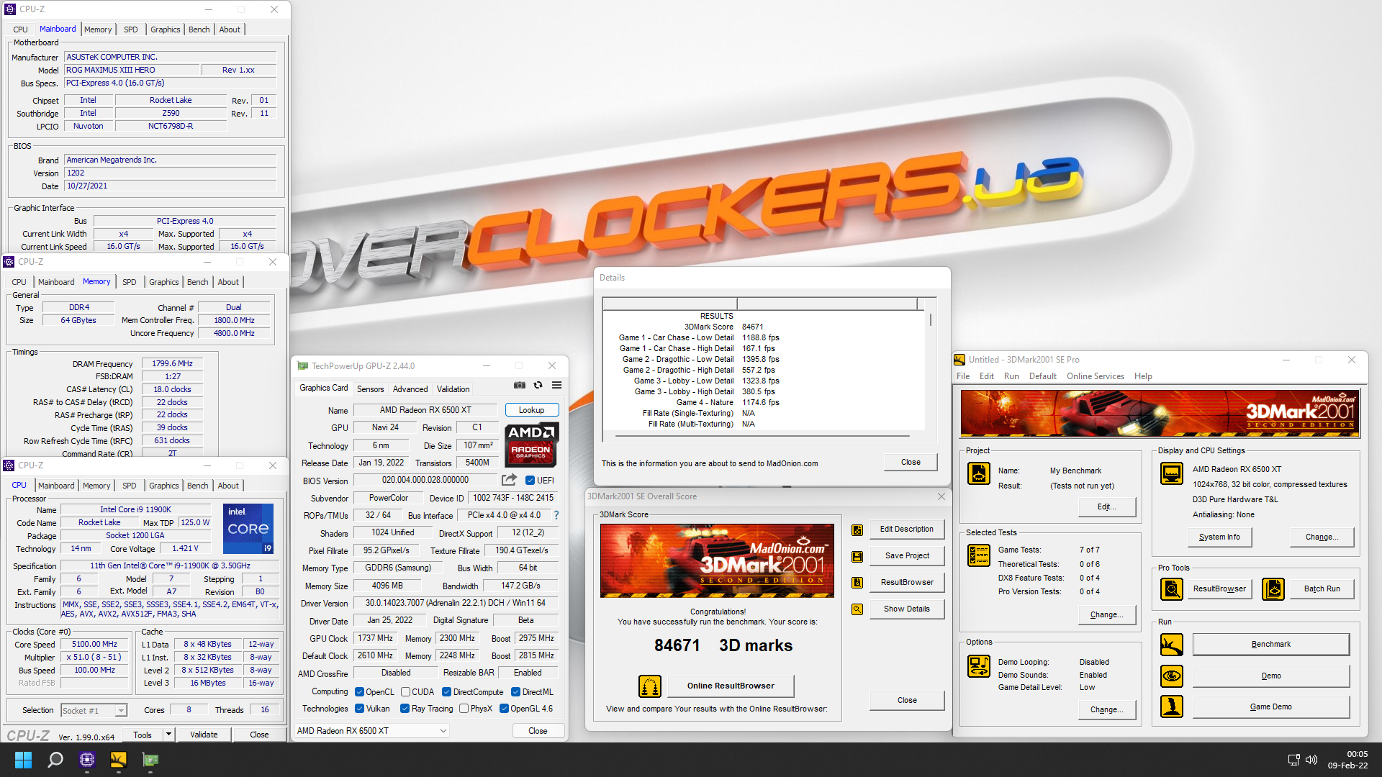This screenshot has height=777, width=1382.
Task: Click the ResultBrowser icon in score window
Action: pyautogui.click(x=857, y=583)
